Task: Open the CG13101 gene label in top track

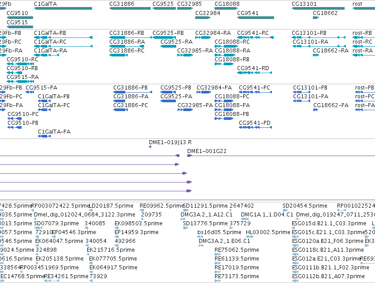Action: (304, 4)
